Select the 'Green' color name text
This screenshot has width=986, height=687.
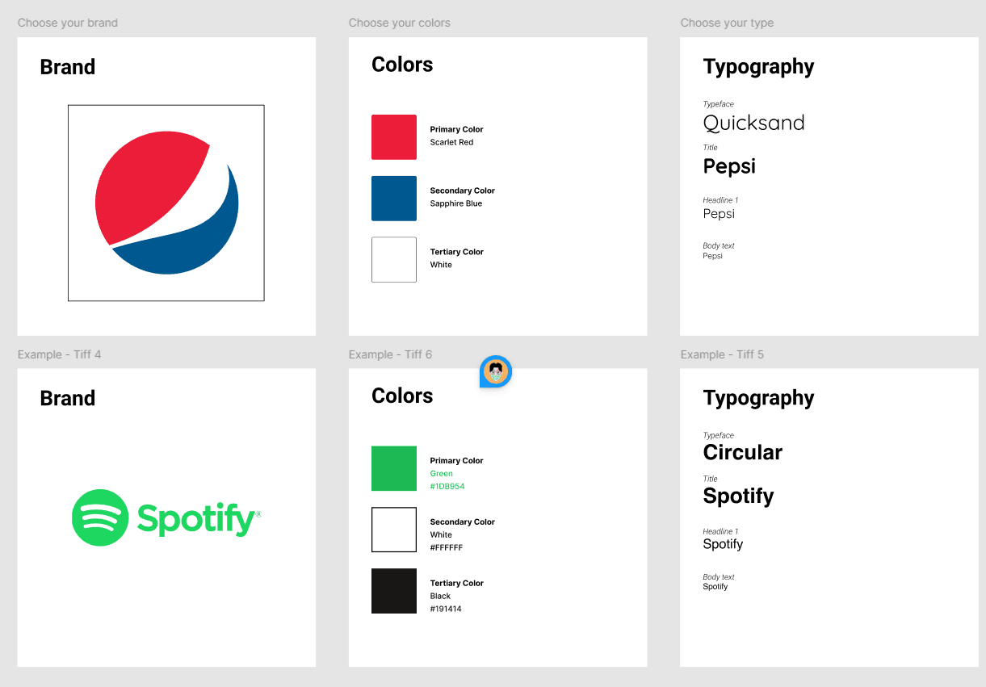[x=442, y=474]
